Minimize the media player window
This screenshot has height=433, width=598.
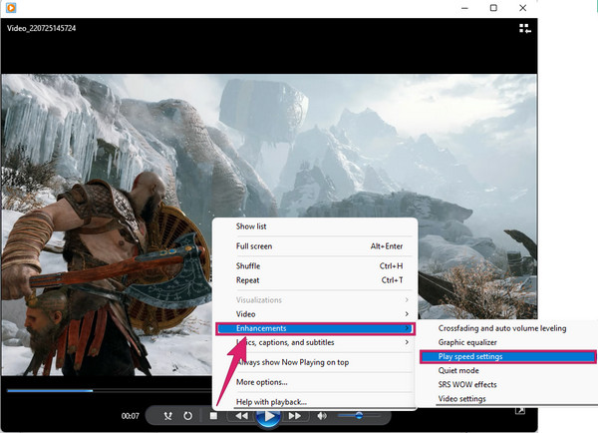[x=464, y=8]
